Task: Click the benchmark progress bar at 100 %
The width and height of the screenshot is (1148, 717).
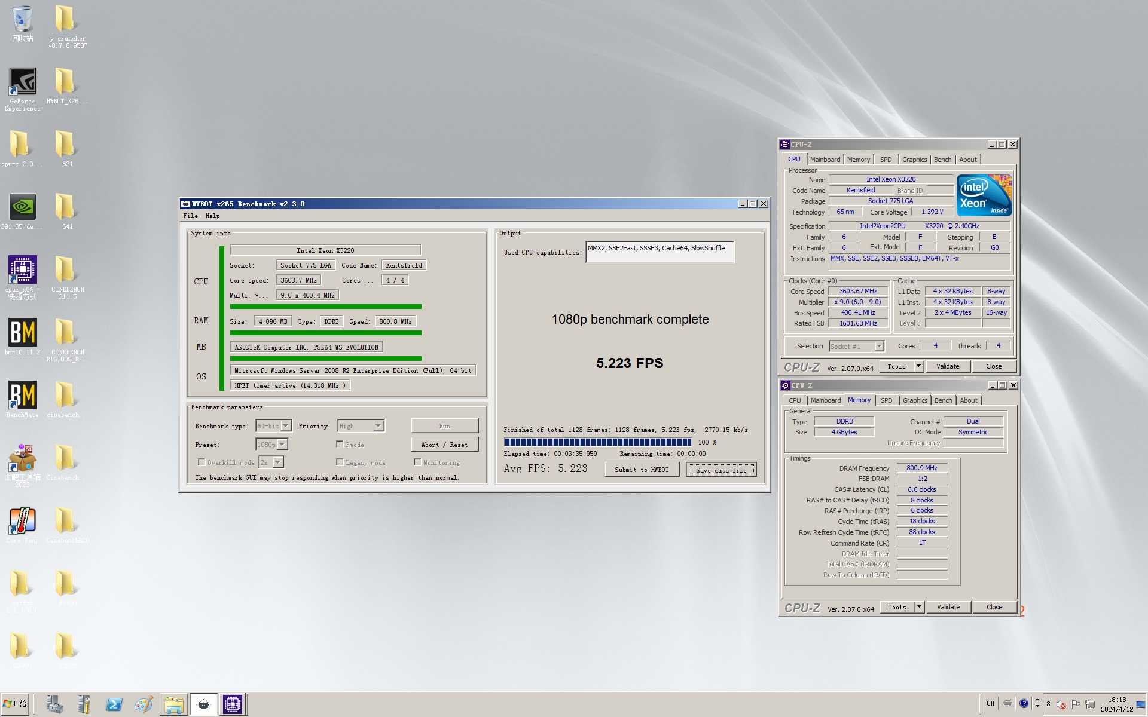Action: tap(597, 442)
